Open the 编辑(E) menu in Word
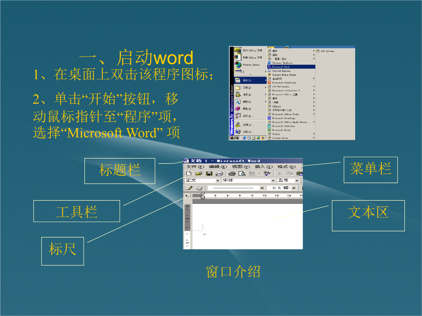422x316 pixels. click(218, 167)
